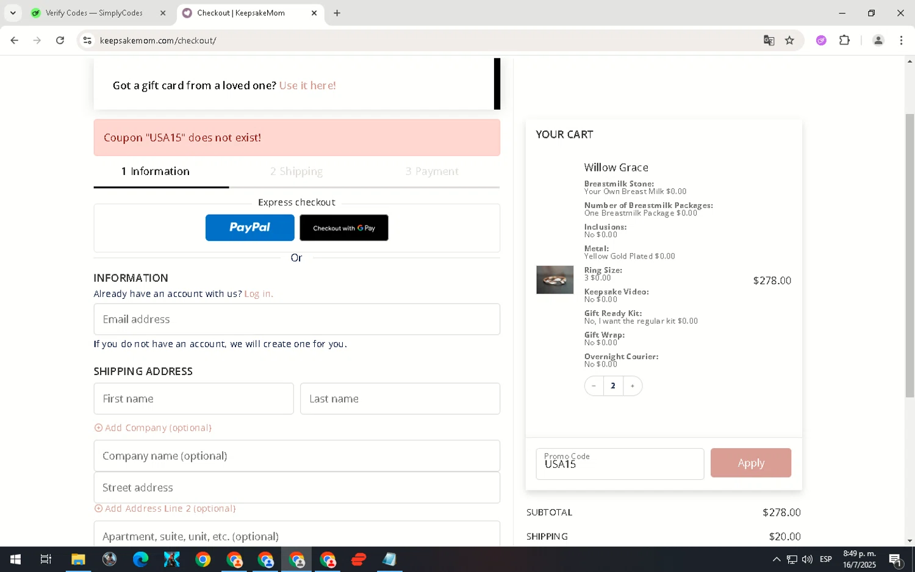The image size is (915, 572).
Task: Open network status tray icon
Action: pyautogui.click(x=792, y=559)
